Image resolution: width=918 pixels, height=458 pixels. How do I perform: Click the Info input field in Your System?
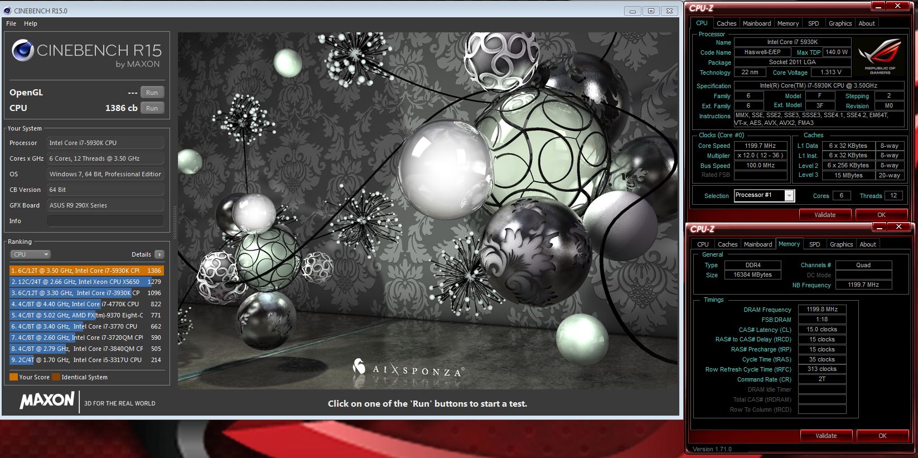click(105, 221)
